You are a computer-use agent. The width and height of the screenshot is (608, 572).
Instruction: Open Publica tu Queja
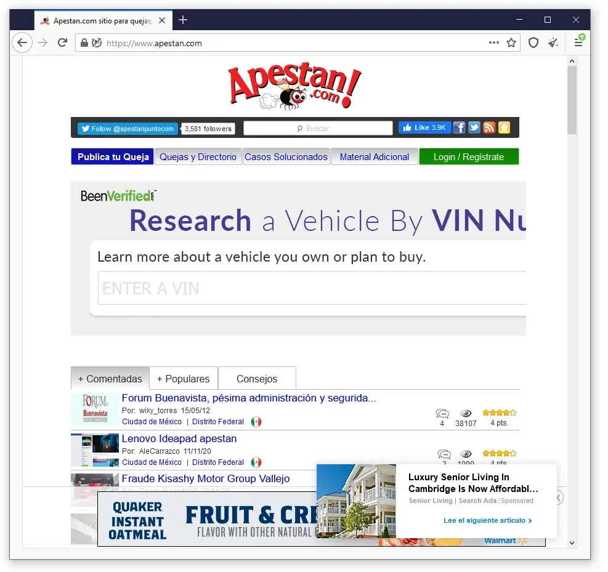[x=113, y=156]
